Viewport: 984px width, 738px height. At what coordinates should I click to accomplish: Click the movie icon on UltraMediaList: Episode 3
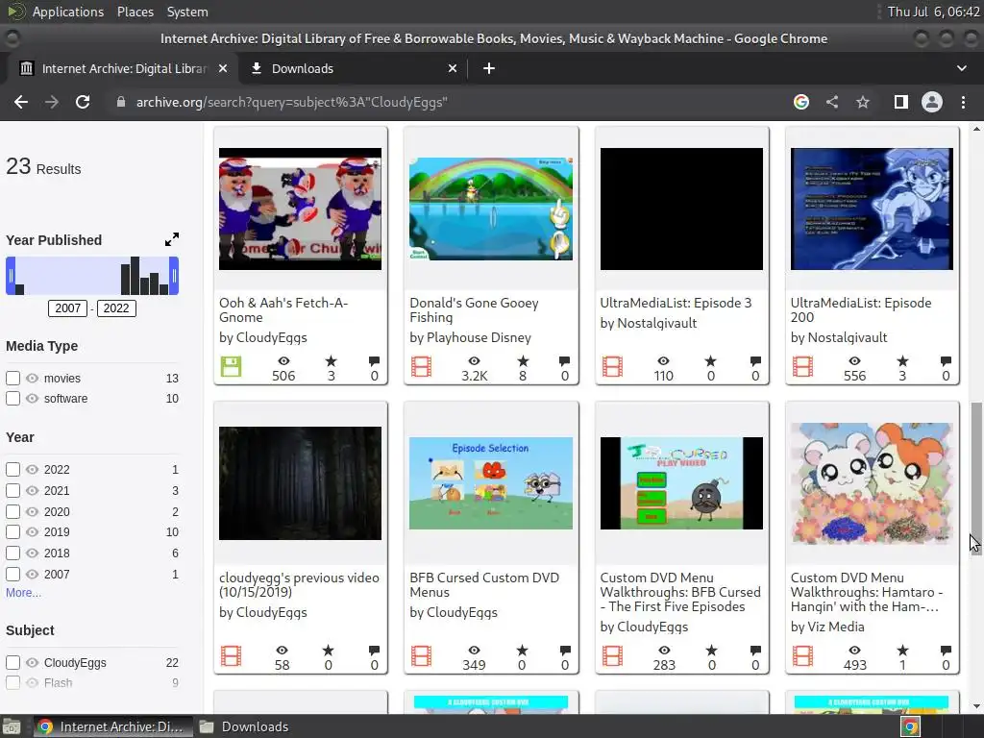[x=612, y=366]
